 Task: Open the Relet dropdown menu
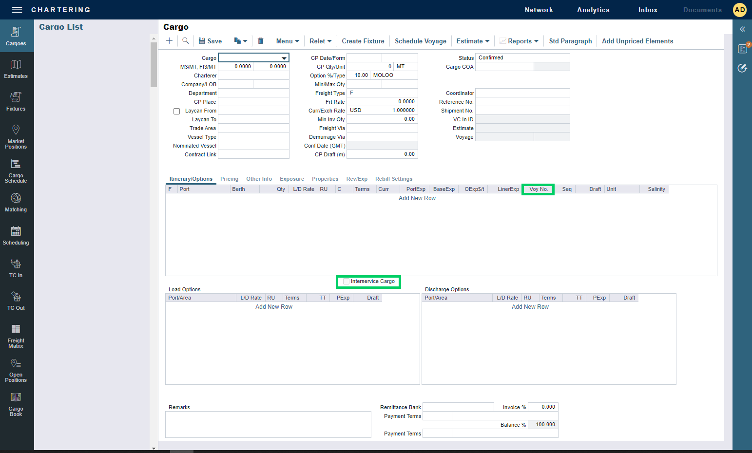point(320,41)
